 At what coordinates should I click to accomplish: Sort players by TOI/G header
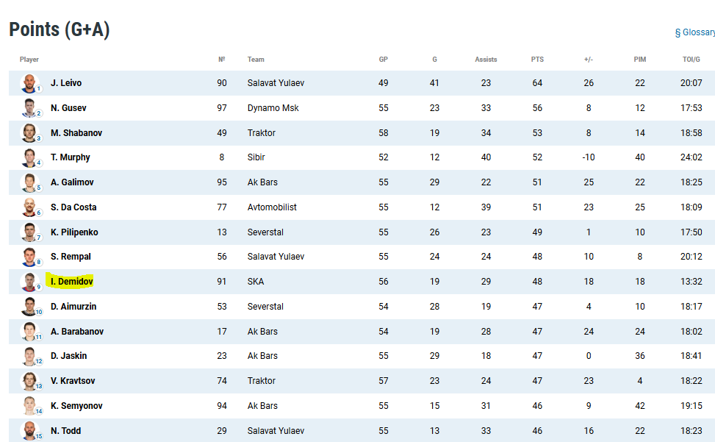click(691, 60)
